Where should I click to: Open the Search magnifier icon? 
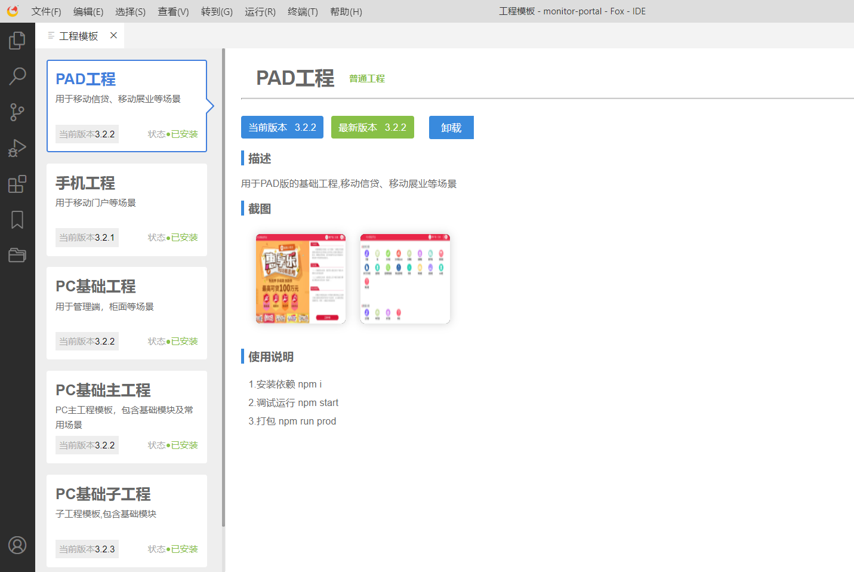click(x=17, y=76)
